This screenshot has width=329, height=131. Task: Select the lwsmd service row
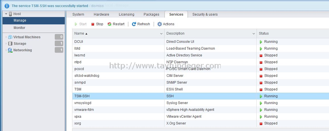coord(201,55)
